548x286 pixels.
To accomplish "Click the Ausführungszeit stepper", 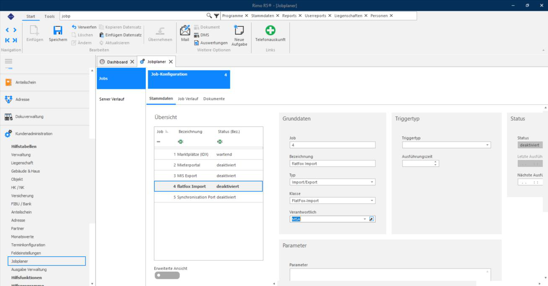I will point(436,164).
